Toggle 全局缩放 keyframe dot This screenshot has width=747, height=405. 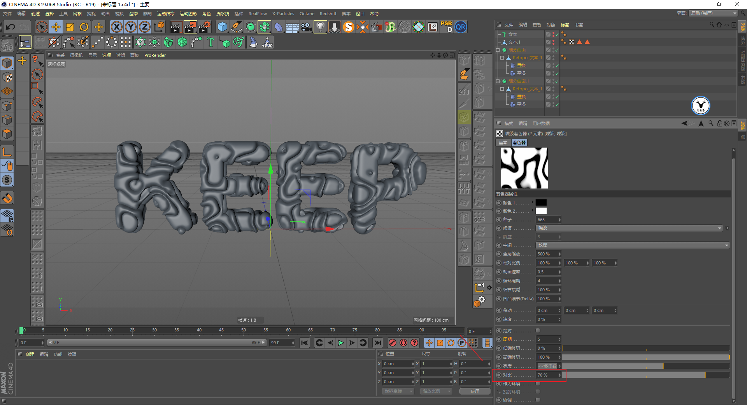point(499,254)
